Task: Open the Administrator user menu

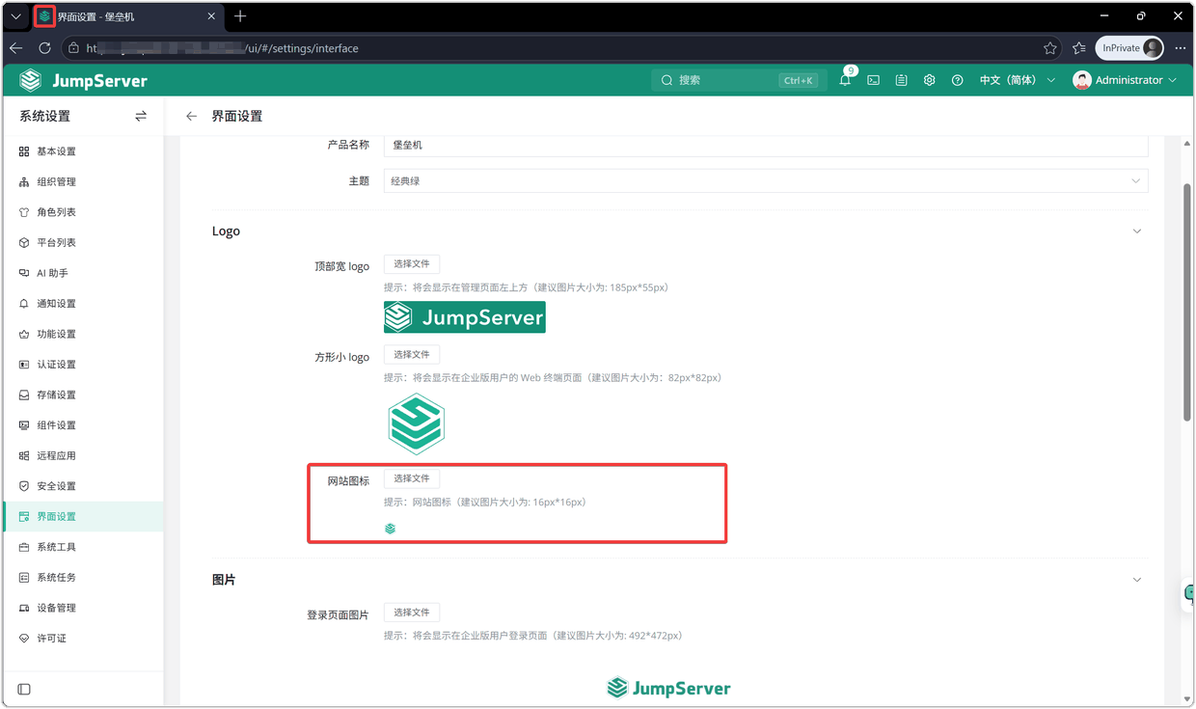Action: click(x=1125, y=80)
